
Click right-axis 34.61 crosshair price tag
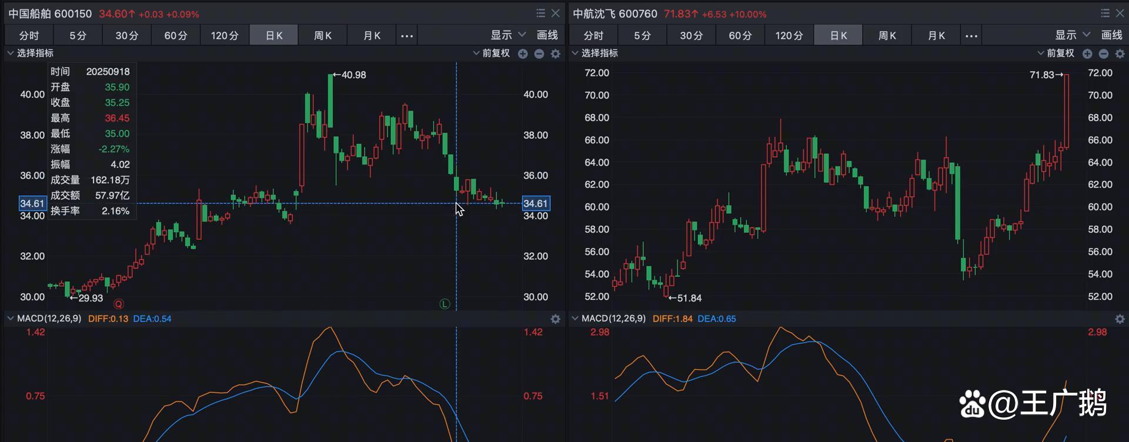click(x=536, y=203)
